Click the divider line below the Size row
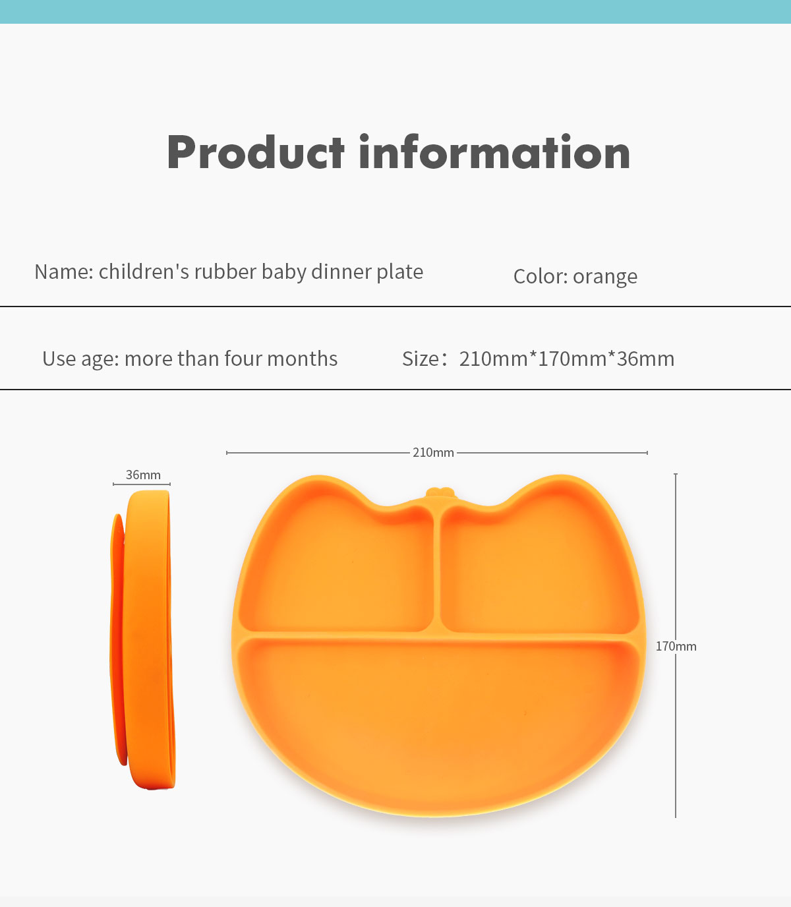791x907 pixels. (x=395, y=390)
